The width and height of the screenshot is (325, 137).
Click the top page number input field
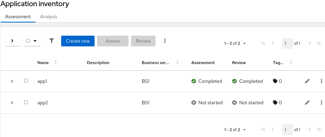click(x=287, y=43)
